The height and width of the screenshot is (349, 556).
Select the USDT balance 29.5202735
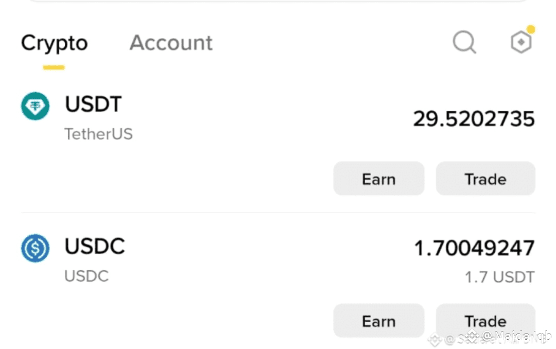pyautogui.click(x=474, y=119)
